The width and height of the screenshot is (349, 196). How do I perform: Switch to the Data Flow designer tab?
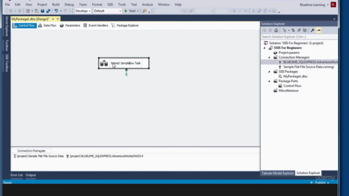(x=47, y=26)
